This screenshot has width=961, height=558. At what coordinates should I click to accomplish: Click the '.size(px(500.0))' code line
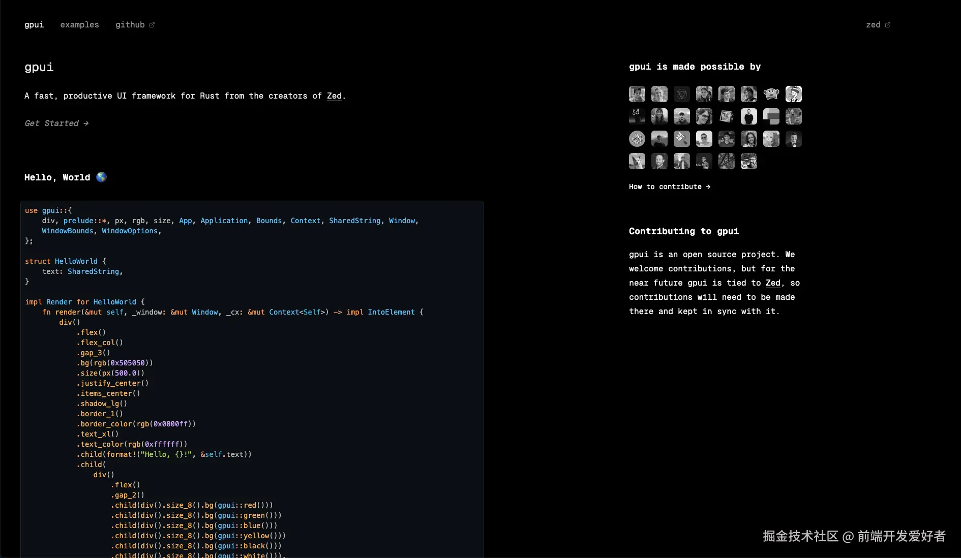tap(110, 373)
